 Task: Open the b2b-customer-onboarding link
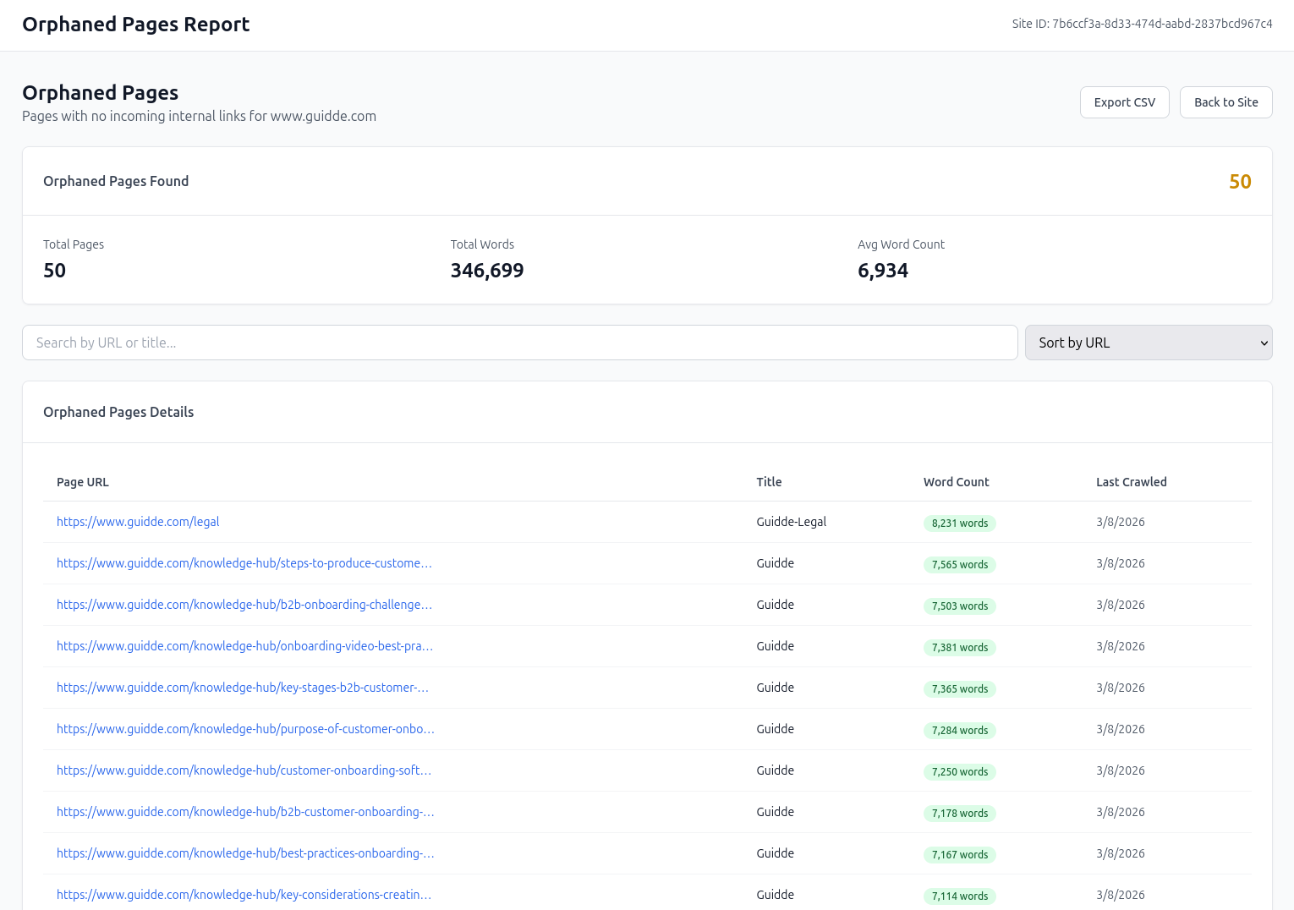click(245, 812)
